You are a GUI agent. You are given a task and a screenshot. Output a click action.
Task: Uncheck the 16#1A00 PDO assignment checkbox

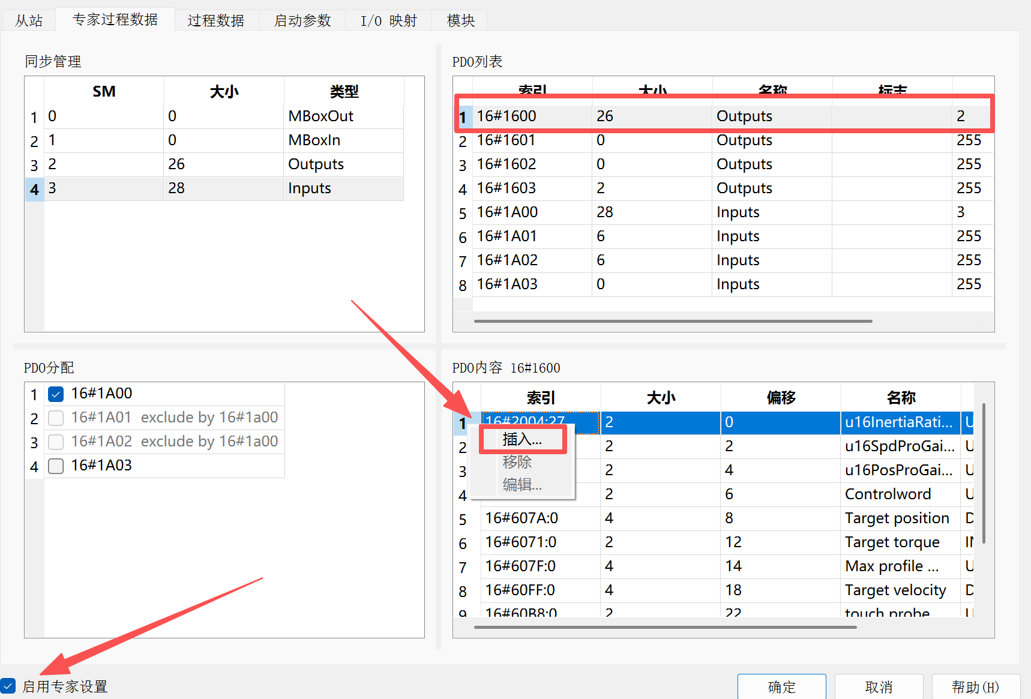[56, 394]
